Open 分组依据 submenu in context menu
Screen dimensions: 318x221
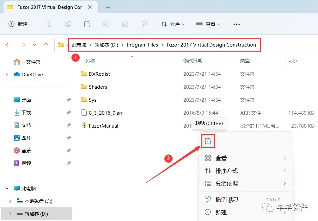(246, 183)
